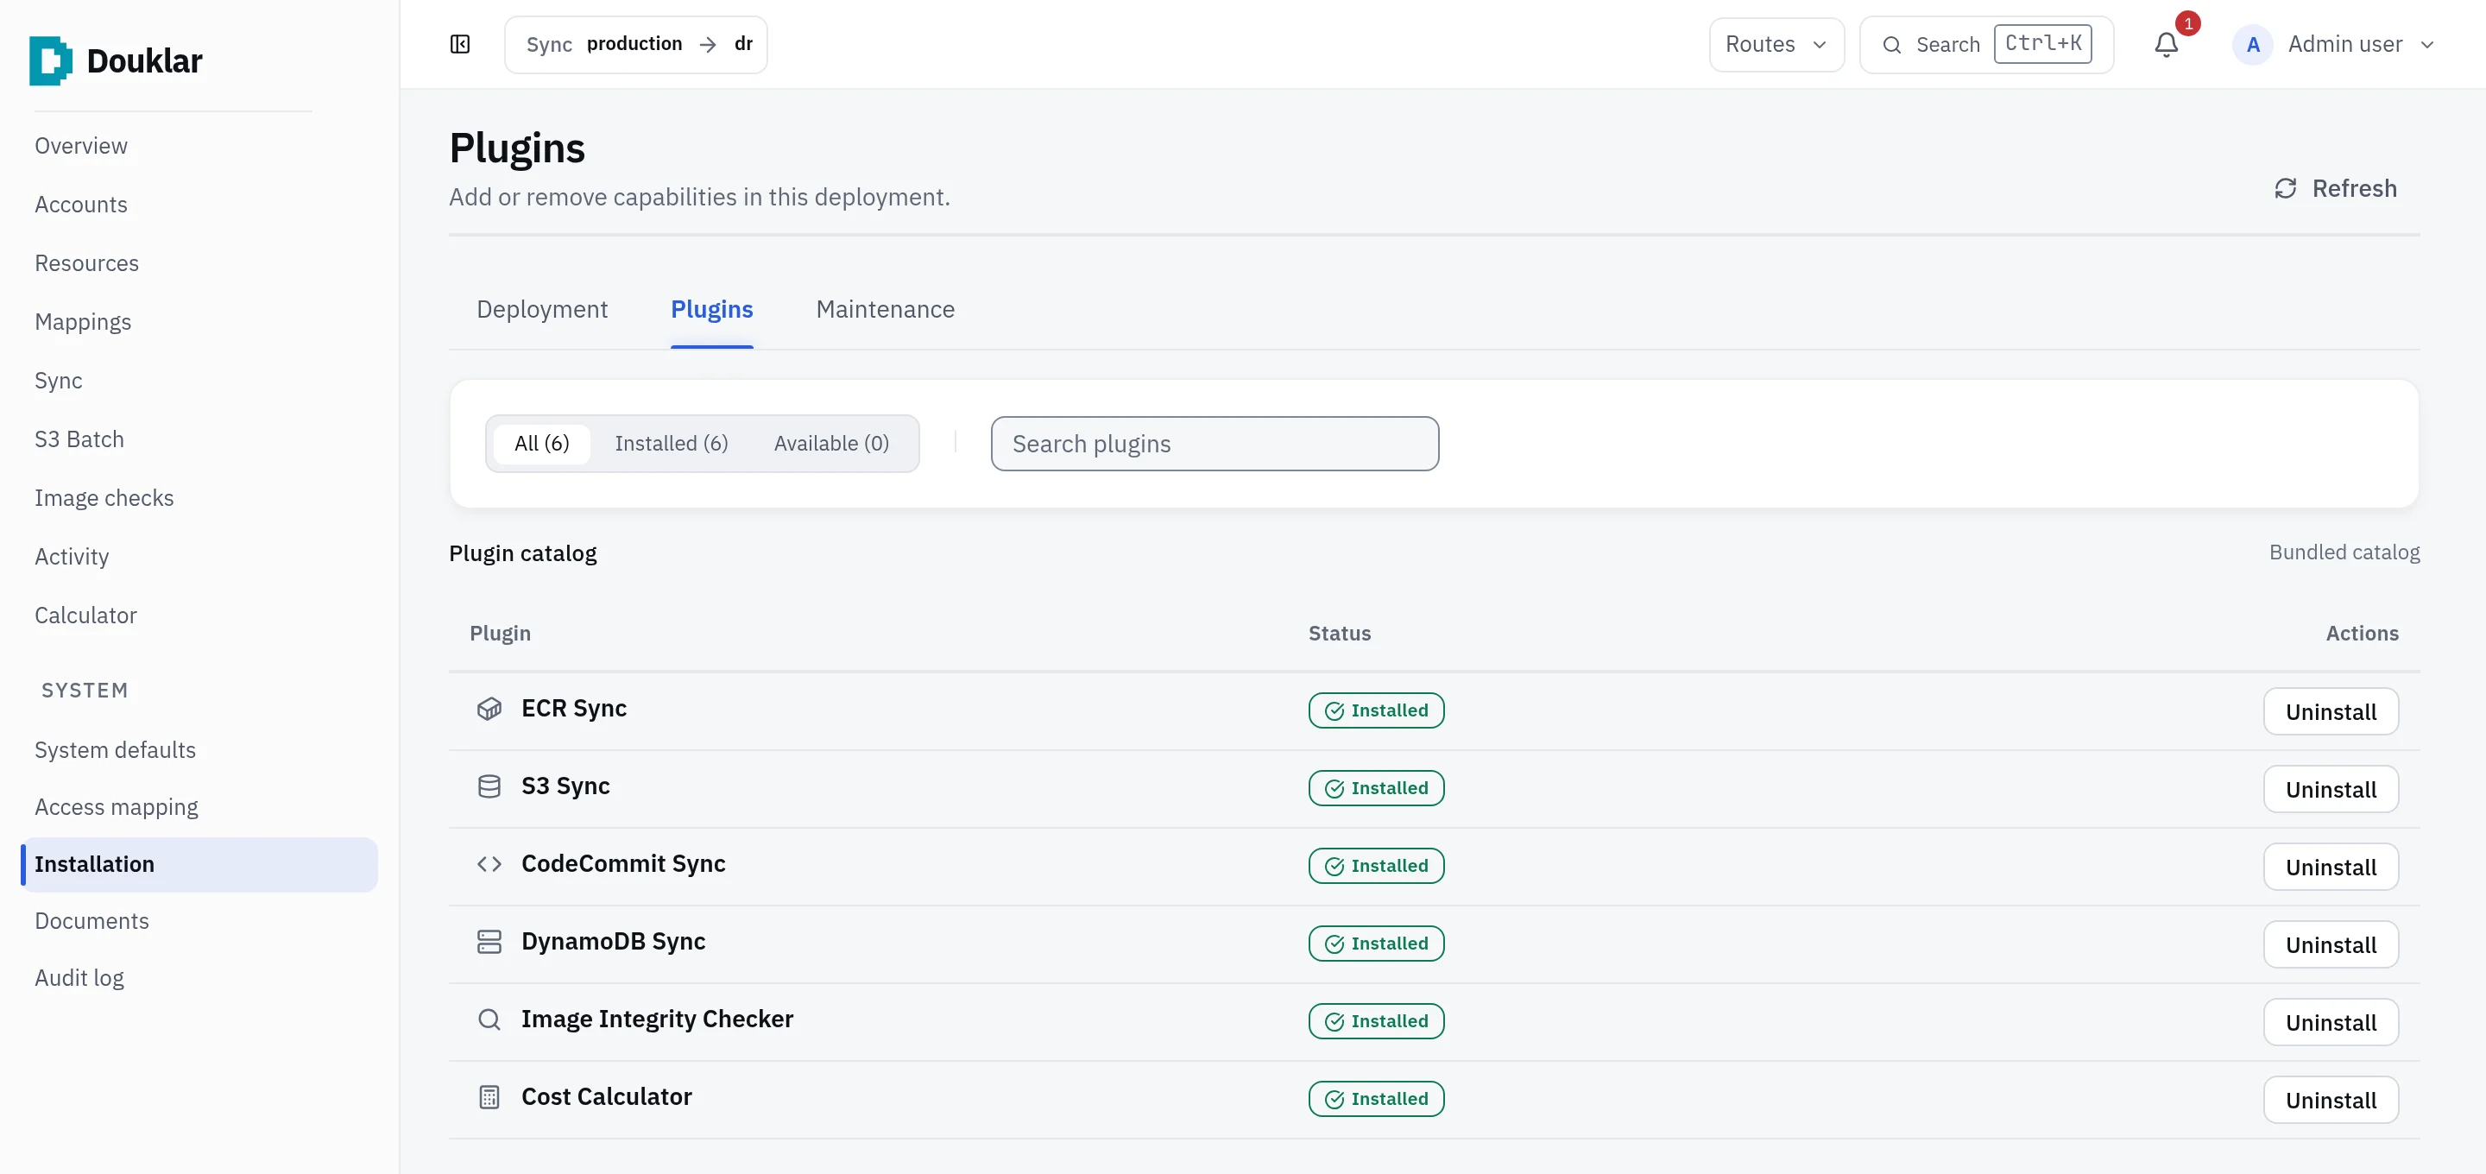Viewport: 2486px width, 1174px height.
Task: Open the Sync production to dr selector
Action: pyautogui.click(x=636, y=44)
